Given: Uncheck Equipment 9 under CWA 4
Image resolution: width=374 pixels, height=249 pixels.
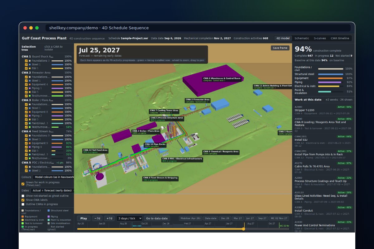Looking at the screenshot, I should tap(26, 143).
